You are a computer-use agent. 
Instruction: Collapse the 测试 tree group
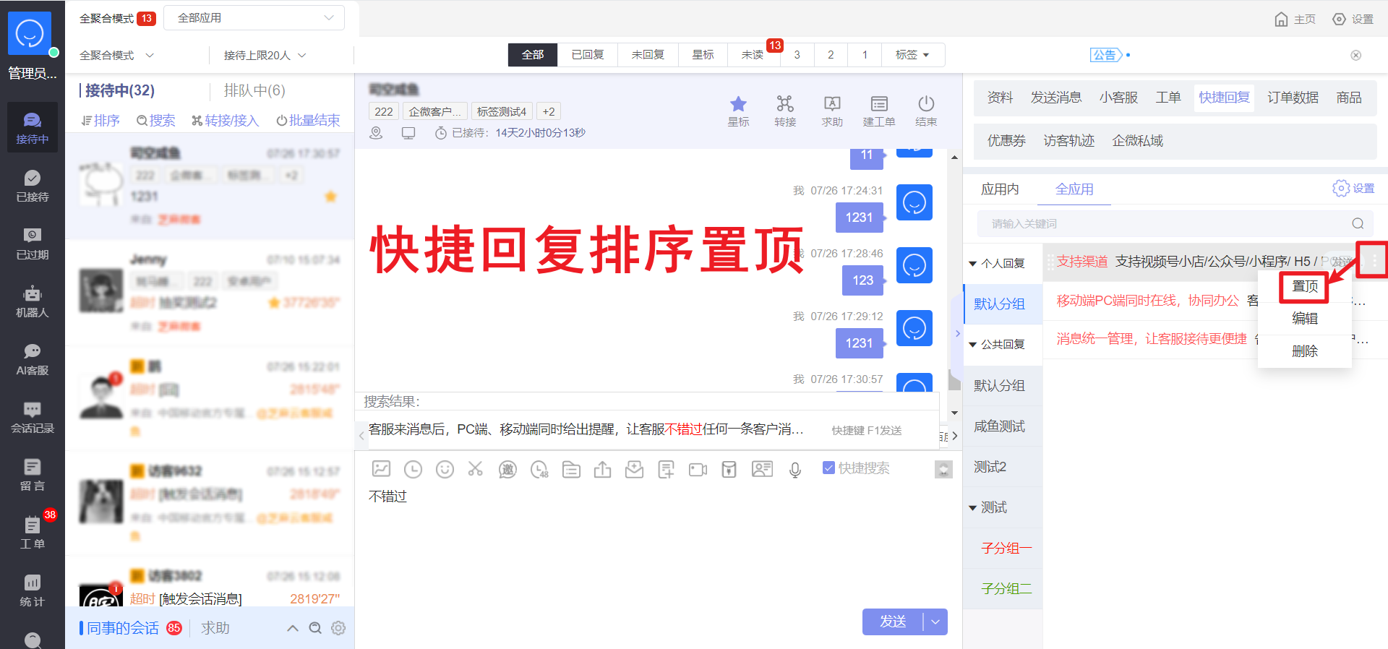(x=972, y=508)
